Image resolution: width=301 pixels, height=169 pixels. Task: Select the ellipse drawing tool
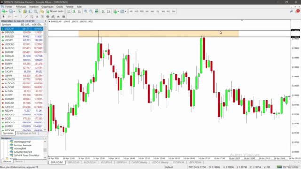(48, 17)
